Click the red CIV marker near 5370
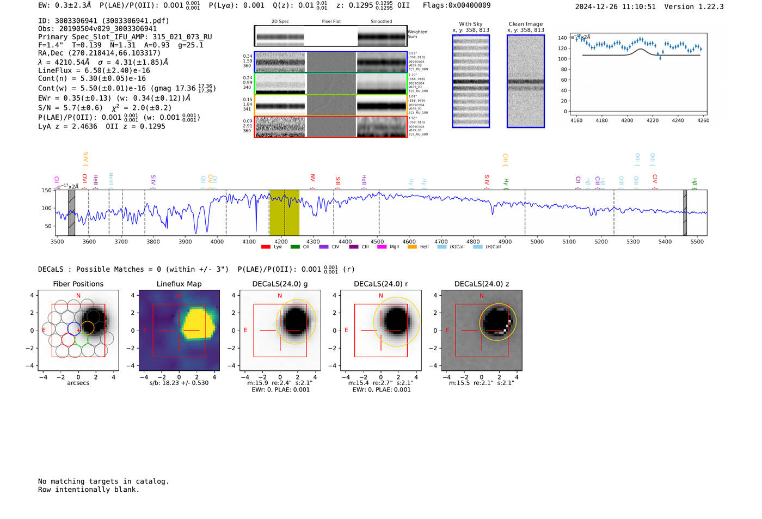 [x=655, y=181]
